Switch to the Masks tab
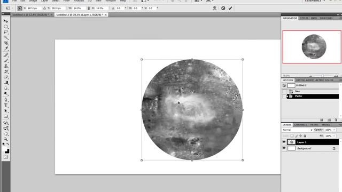The width and height of the screenshot is (342, 192). [x=325, y=125]
